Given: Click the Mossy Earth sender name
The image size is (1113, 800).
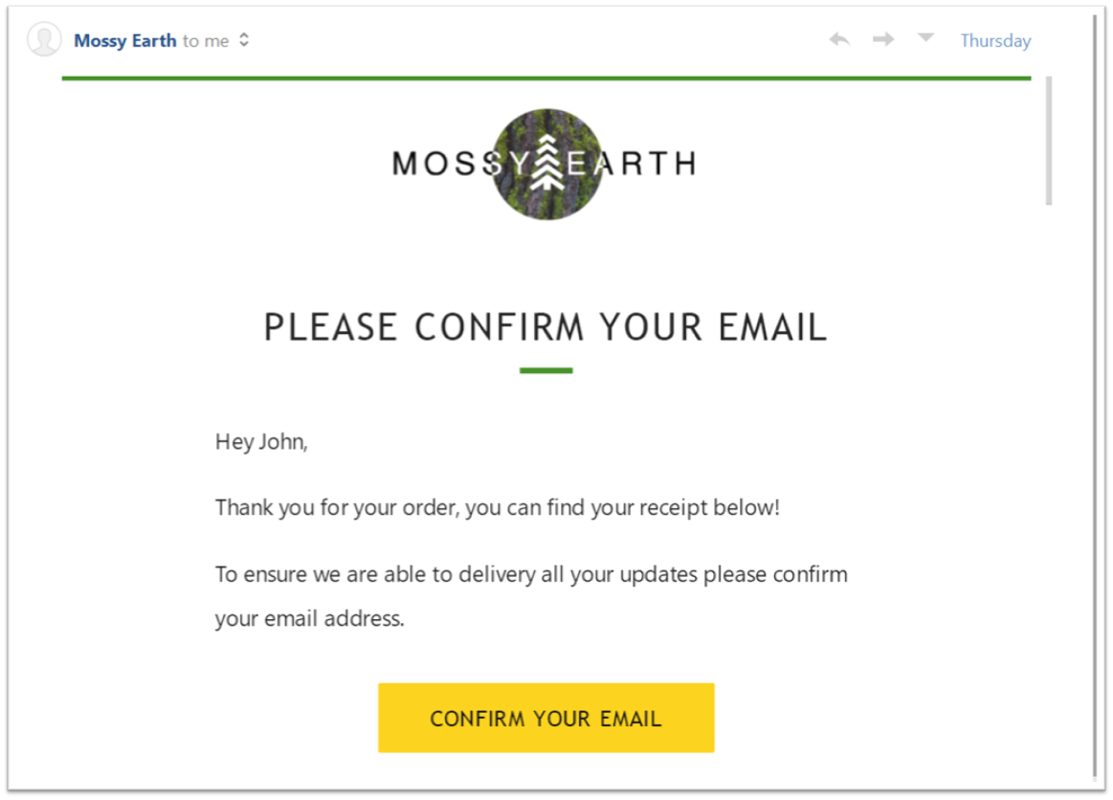Looking at the screenshot, I should tap(125, 40).
